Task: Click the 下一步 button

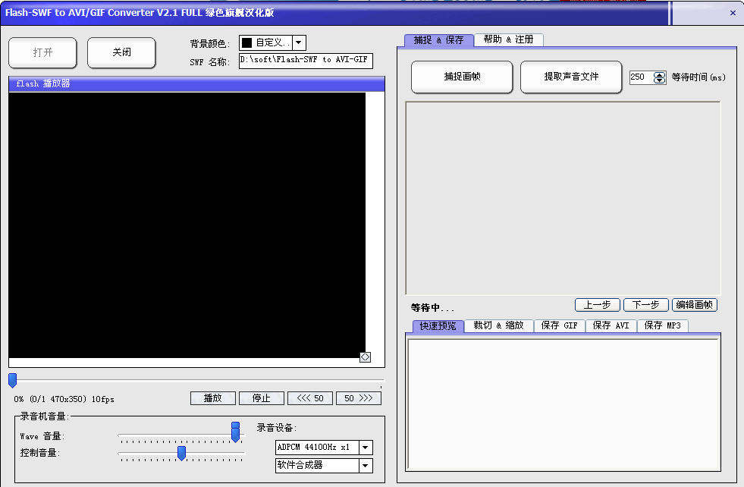Action: [645, 305]
